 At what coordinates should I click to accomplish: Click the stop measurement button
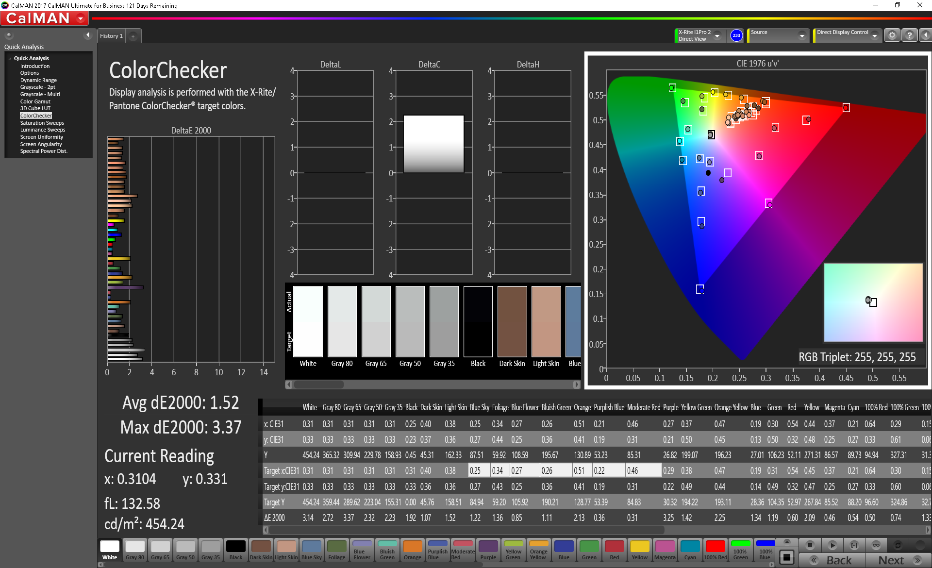810,545
